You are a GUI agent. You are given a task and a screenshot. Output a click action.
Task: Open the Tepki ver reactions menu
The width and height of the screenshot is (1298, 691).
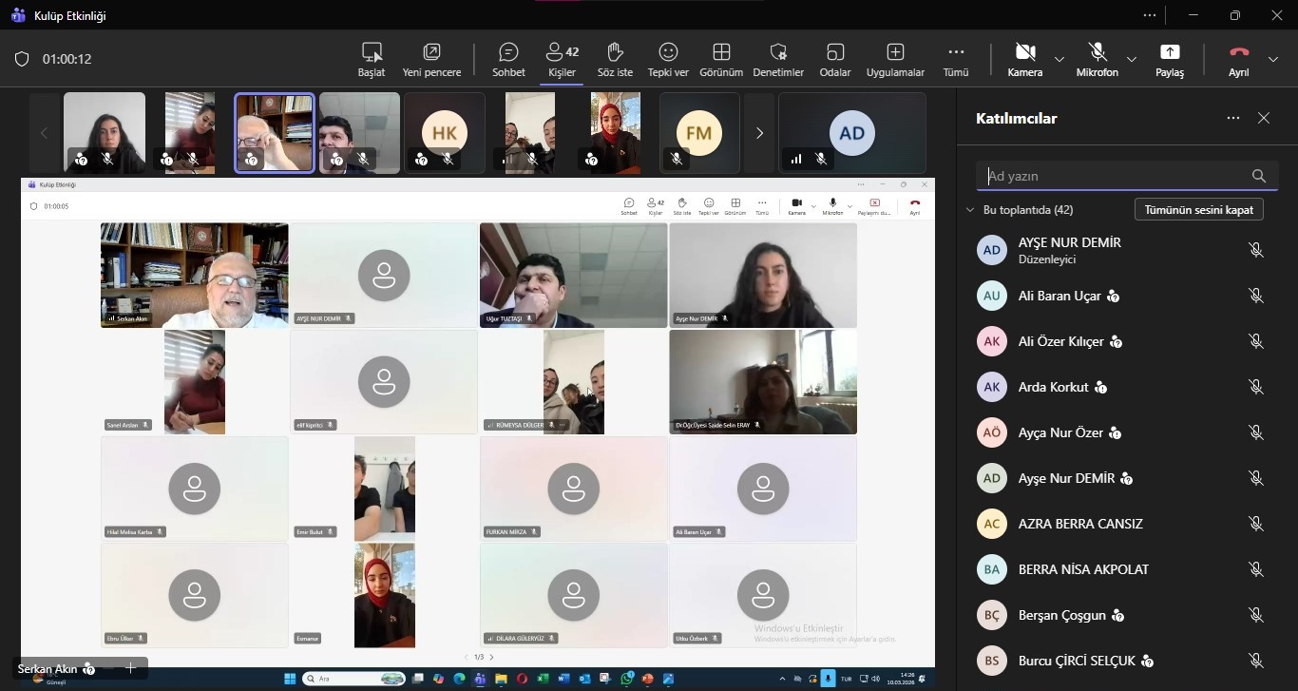[668, 59]
